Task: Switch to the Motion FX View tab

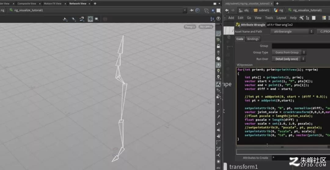Action: (53, 4)
